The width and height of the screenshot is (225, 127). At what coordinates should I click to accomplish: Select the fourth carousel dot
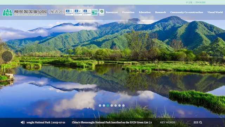(112, 106)
